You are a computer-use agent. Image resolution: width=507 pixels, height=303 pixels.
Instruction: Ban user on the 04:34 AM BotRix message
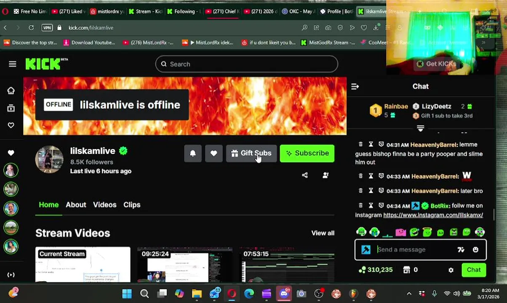point(381,205)
